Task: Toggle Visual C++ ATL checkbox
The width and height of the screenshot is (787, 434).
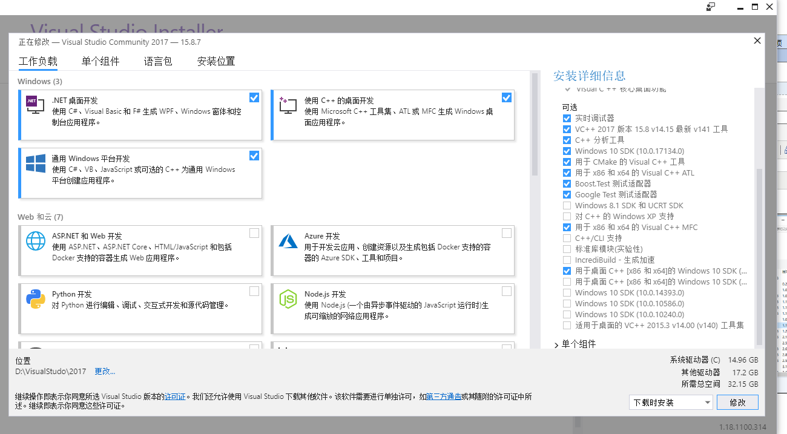Action: (x=567, y=173)
